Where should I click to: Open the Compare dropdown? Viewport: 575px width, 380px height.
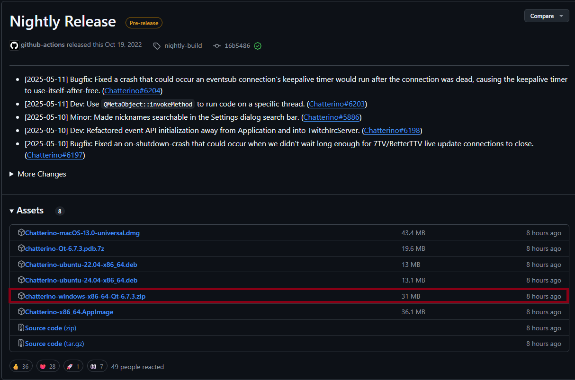coord(547,16)
